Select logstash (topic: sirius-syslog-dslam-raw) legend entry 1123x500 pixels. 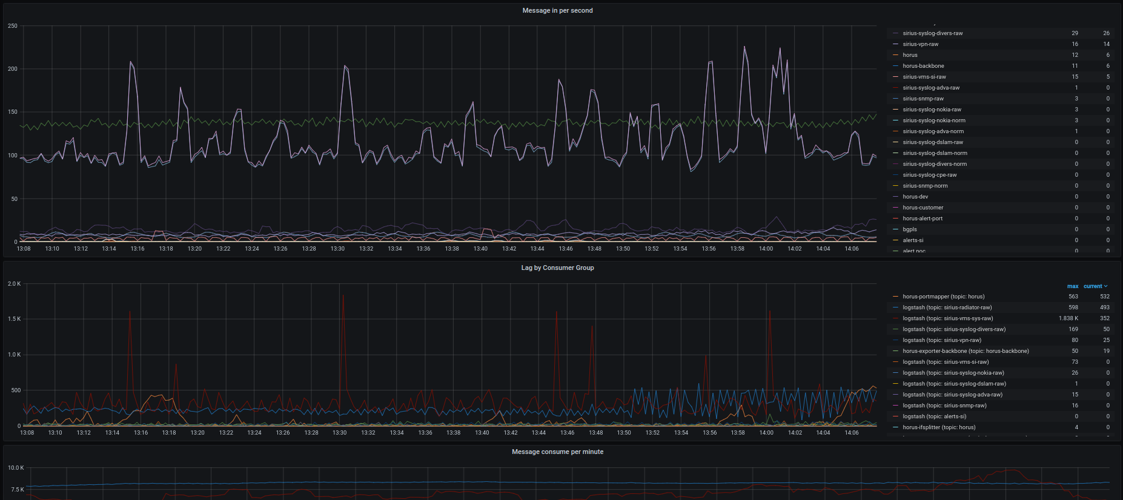pos(954,384)
